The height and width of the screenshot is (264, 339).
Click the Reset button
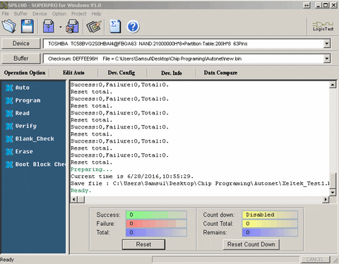point(143,244)
